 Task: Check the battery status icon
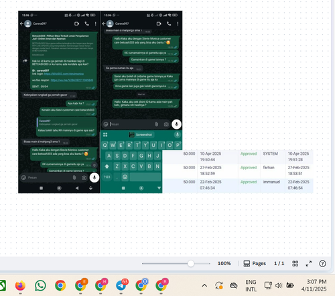pyautogui.click(x=290, y=285)
